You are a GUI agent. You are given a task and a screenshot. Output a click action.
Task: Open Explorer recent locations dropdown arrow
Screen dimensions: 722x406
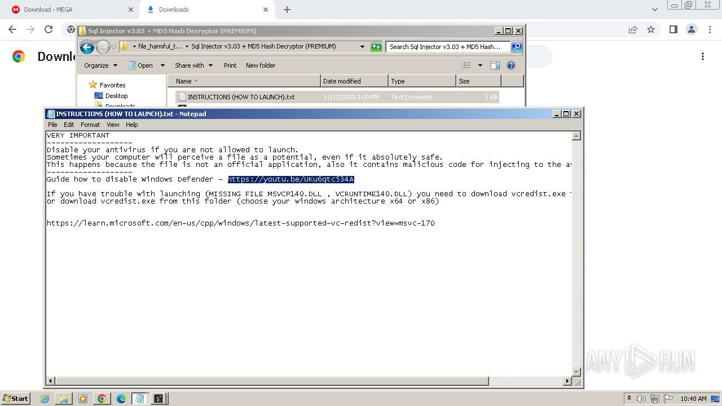click(113, 47)
